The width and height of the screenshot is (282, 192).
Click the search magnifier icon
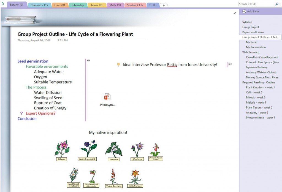pyautogui.click(x=276, y=4)
